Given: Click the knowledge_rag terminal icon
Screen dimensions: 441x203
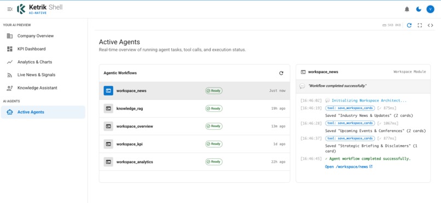Looking at the screenshot, I should click(108, 109).
